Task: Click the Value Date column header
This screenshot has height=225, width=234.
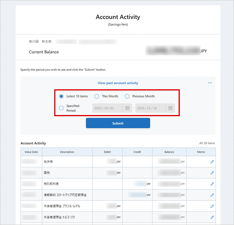Action: 31,152
